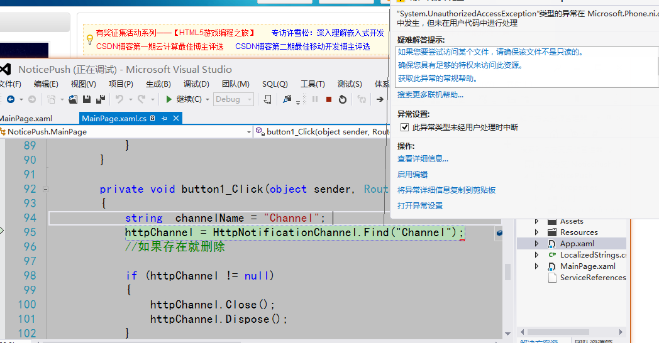Open the 视图(V) menu
Viewport: 659px width, 343px height.
[x=83, y=84]
